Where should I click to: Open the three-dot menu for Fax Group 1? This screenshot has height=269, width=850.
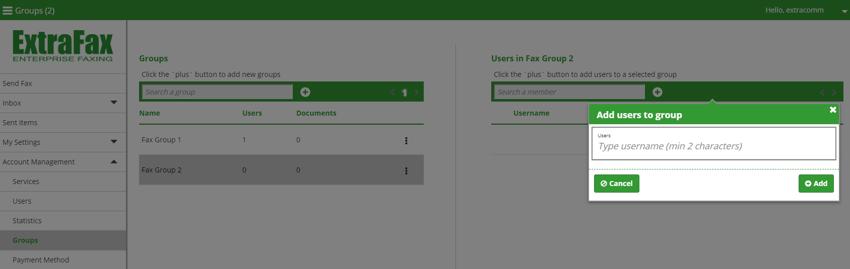(406, 141)
